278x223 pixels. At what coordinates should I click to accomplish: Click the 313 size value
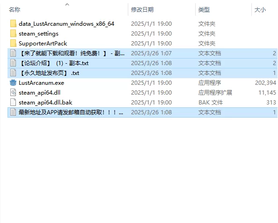[271, 103]
